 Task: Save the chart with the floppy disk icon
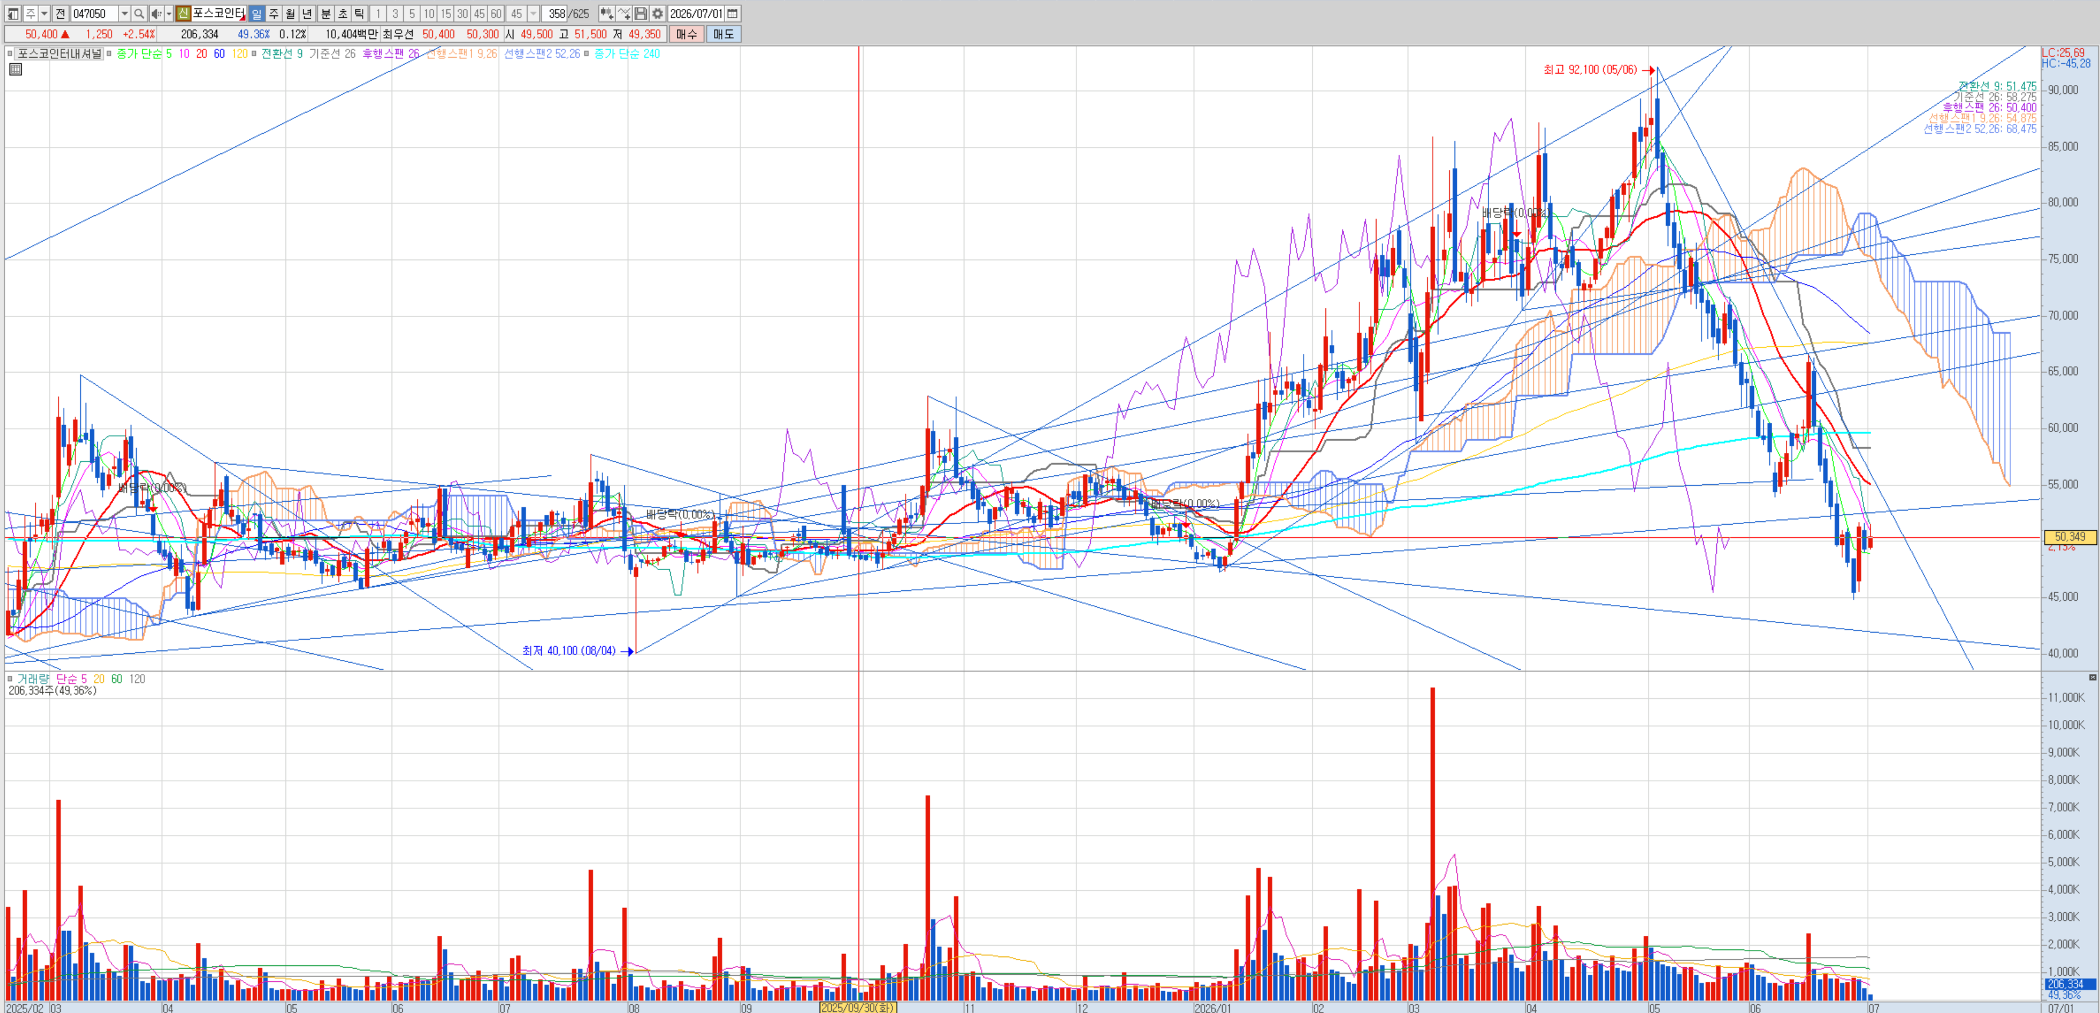641,14
